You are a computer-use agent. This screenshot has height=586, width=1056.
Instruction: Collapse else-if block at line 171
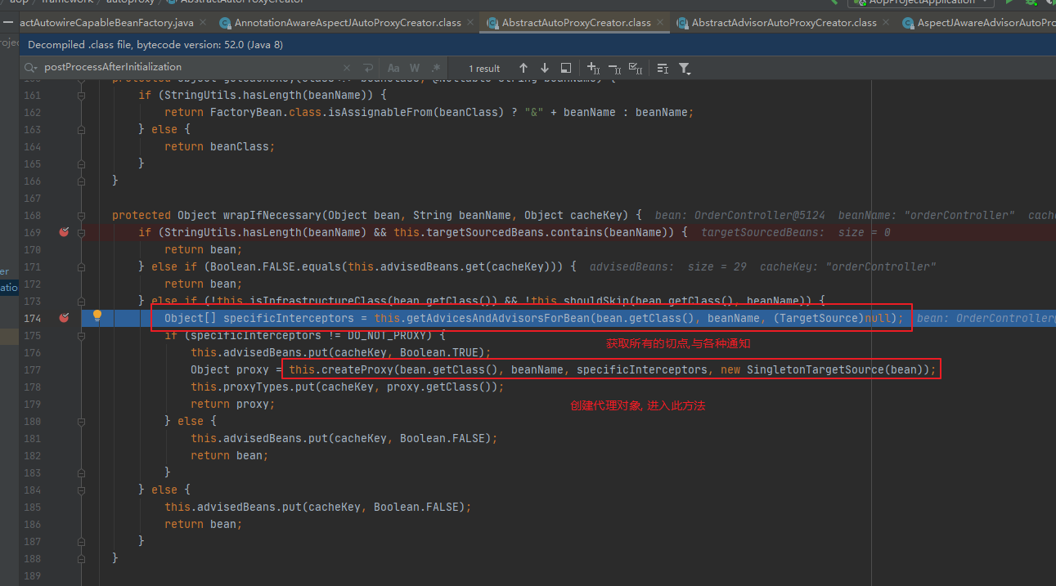point(81,266)
